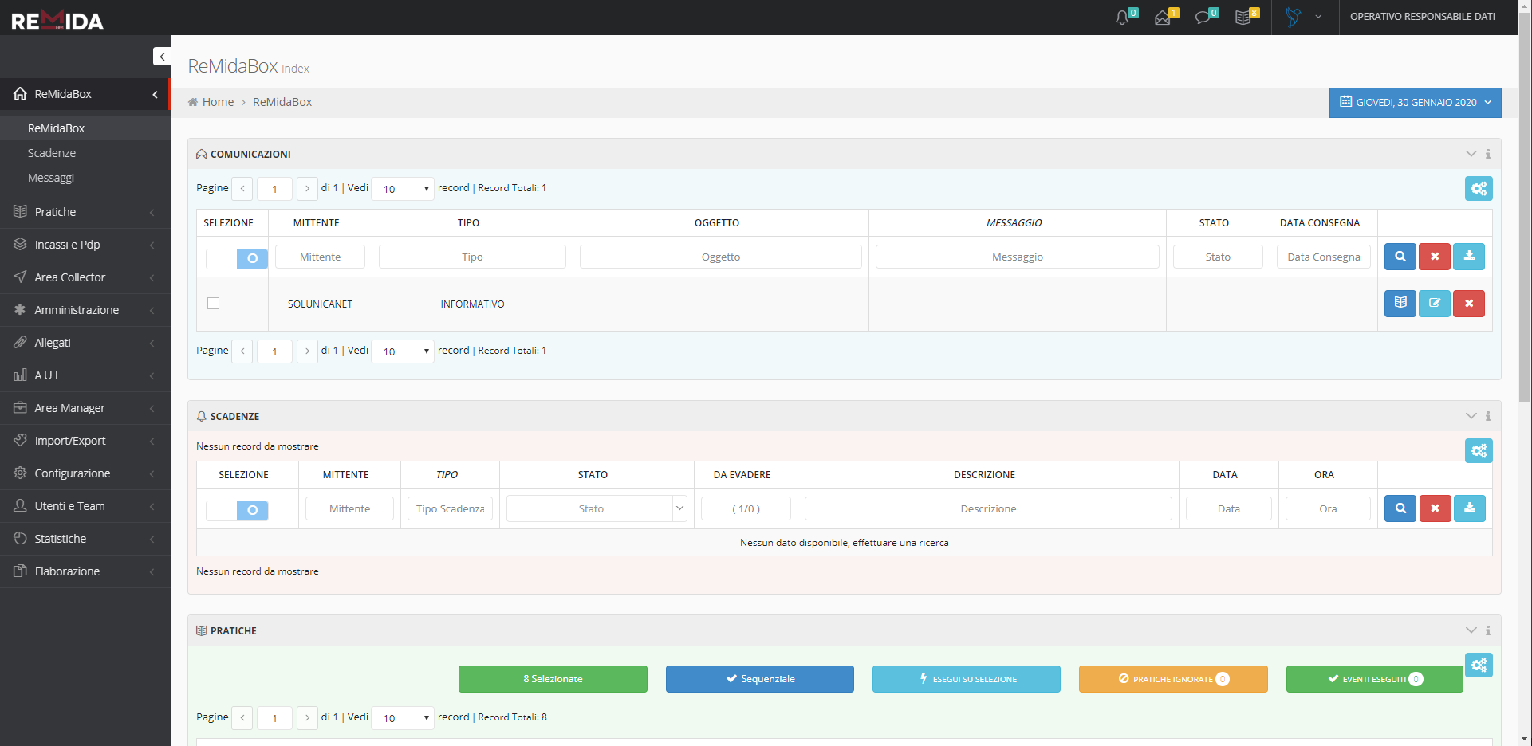Click info icon on Pratiche panel
The image size is (1532, 746).
pos(1488,630)
